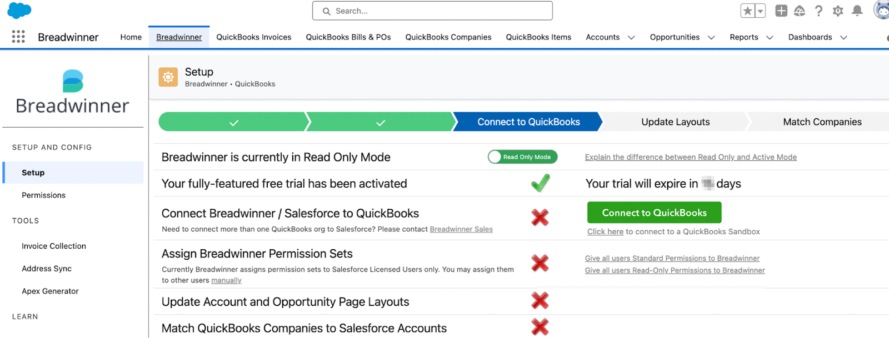Open the user profile avatar

tap(882, 10)
